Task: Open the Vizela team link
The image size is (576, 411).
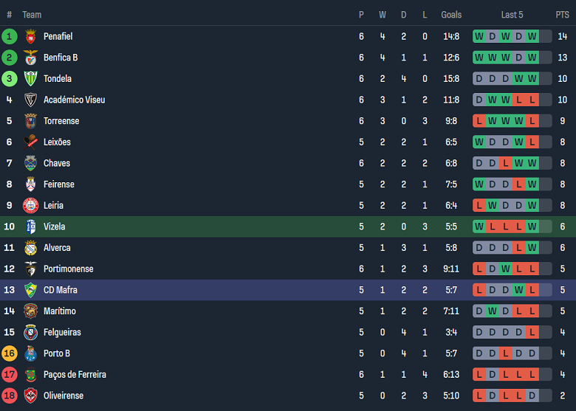Action: (x=54, y=227)
